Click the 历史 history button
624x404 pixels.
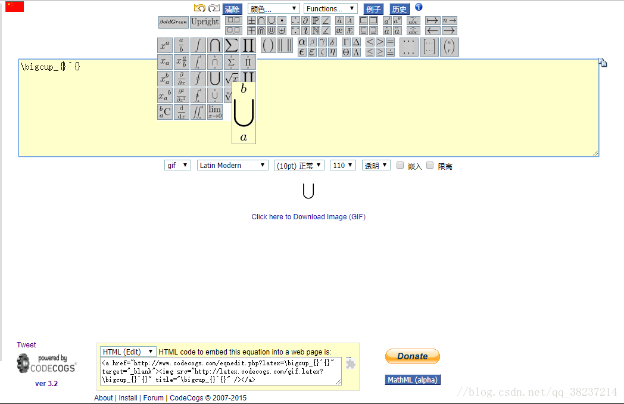(x=399, y=9)
